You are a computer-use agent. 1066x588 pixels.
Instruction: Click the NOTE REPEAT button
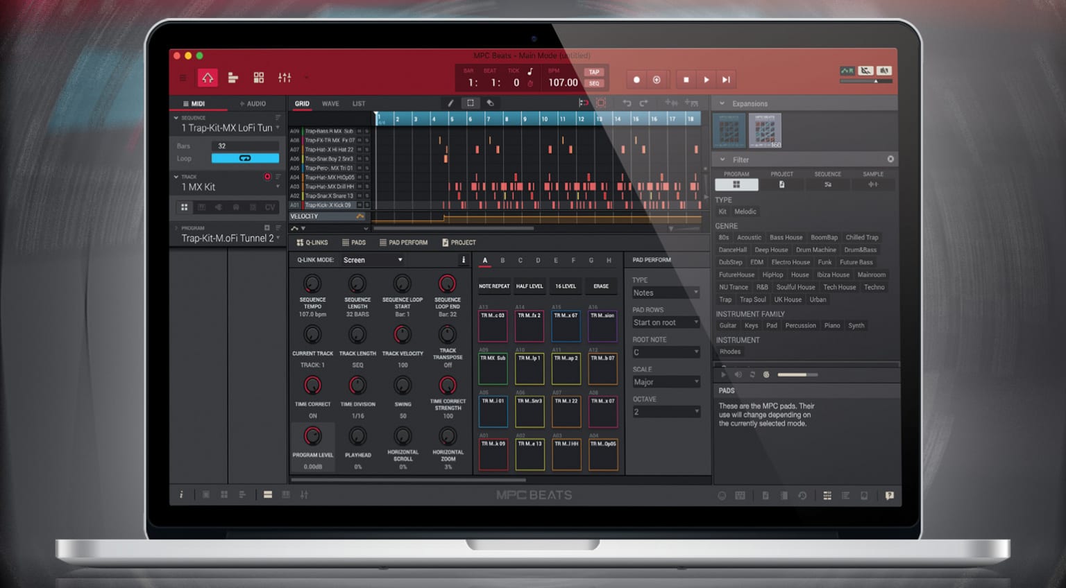[x=493, y=286]
